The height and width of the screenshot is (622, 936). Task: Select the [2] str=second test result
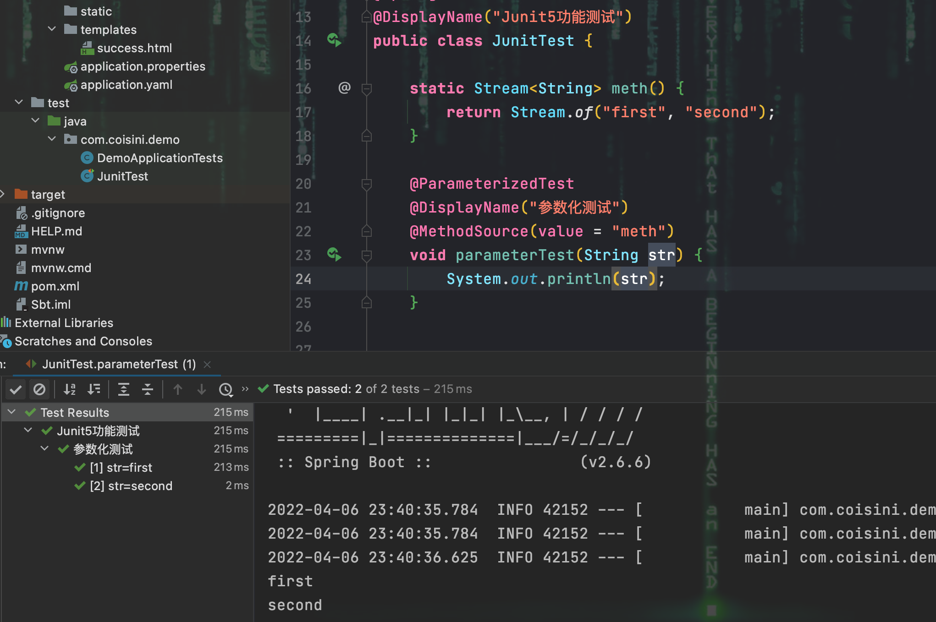pyautogui.click(x=131, y=486)
